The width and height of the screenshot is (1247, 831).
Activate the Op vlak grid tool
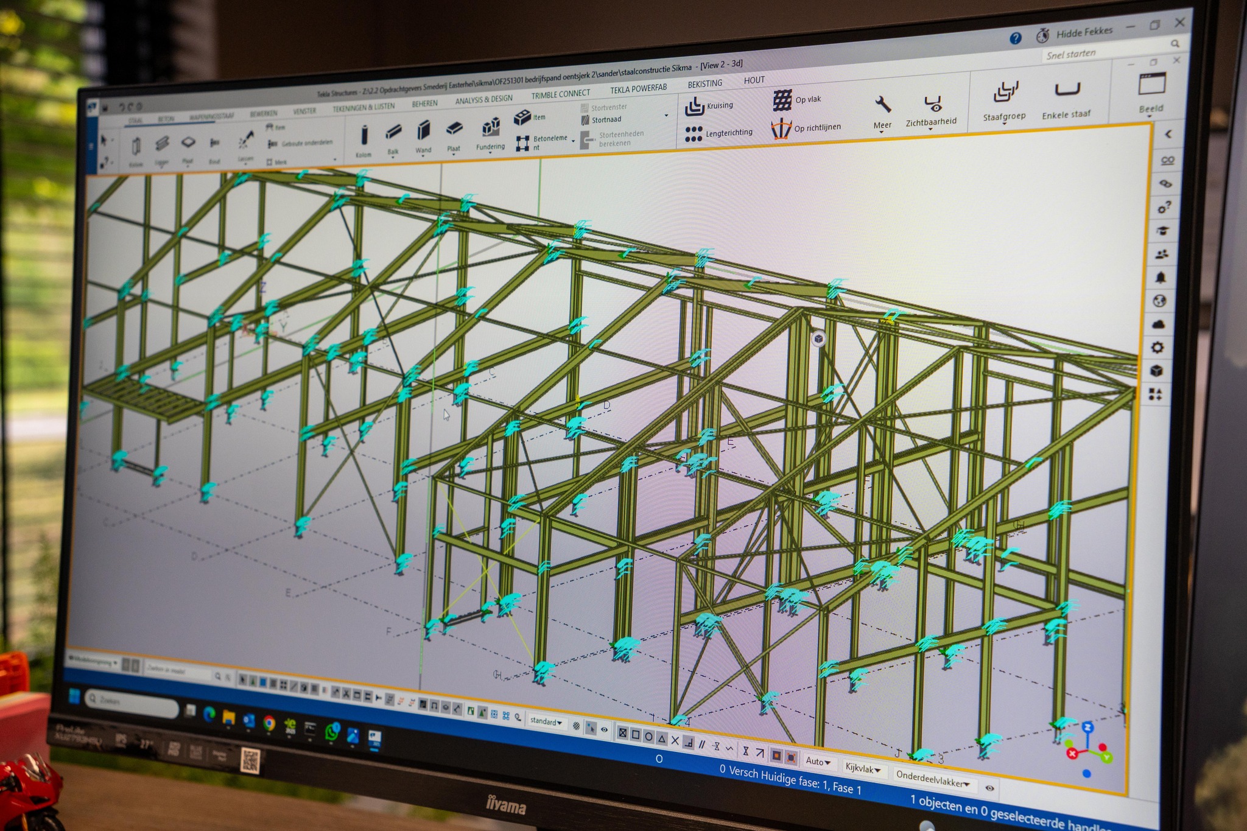click(782, 100)
